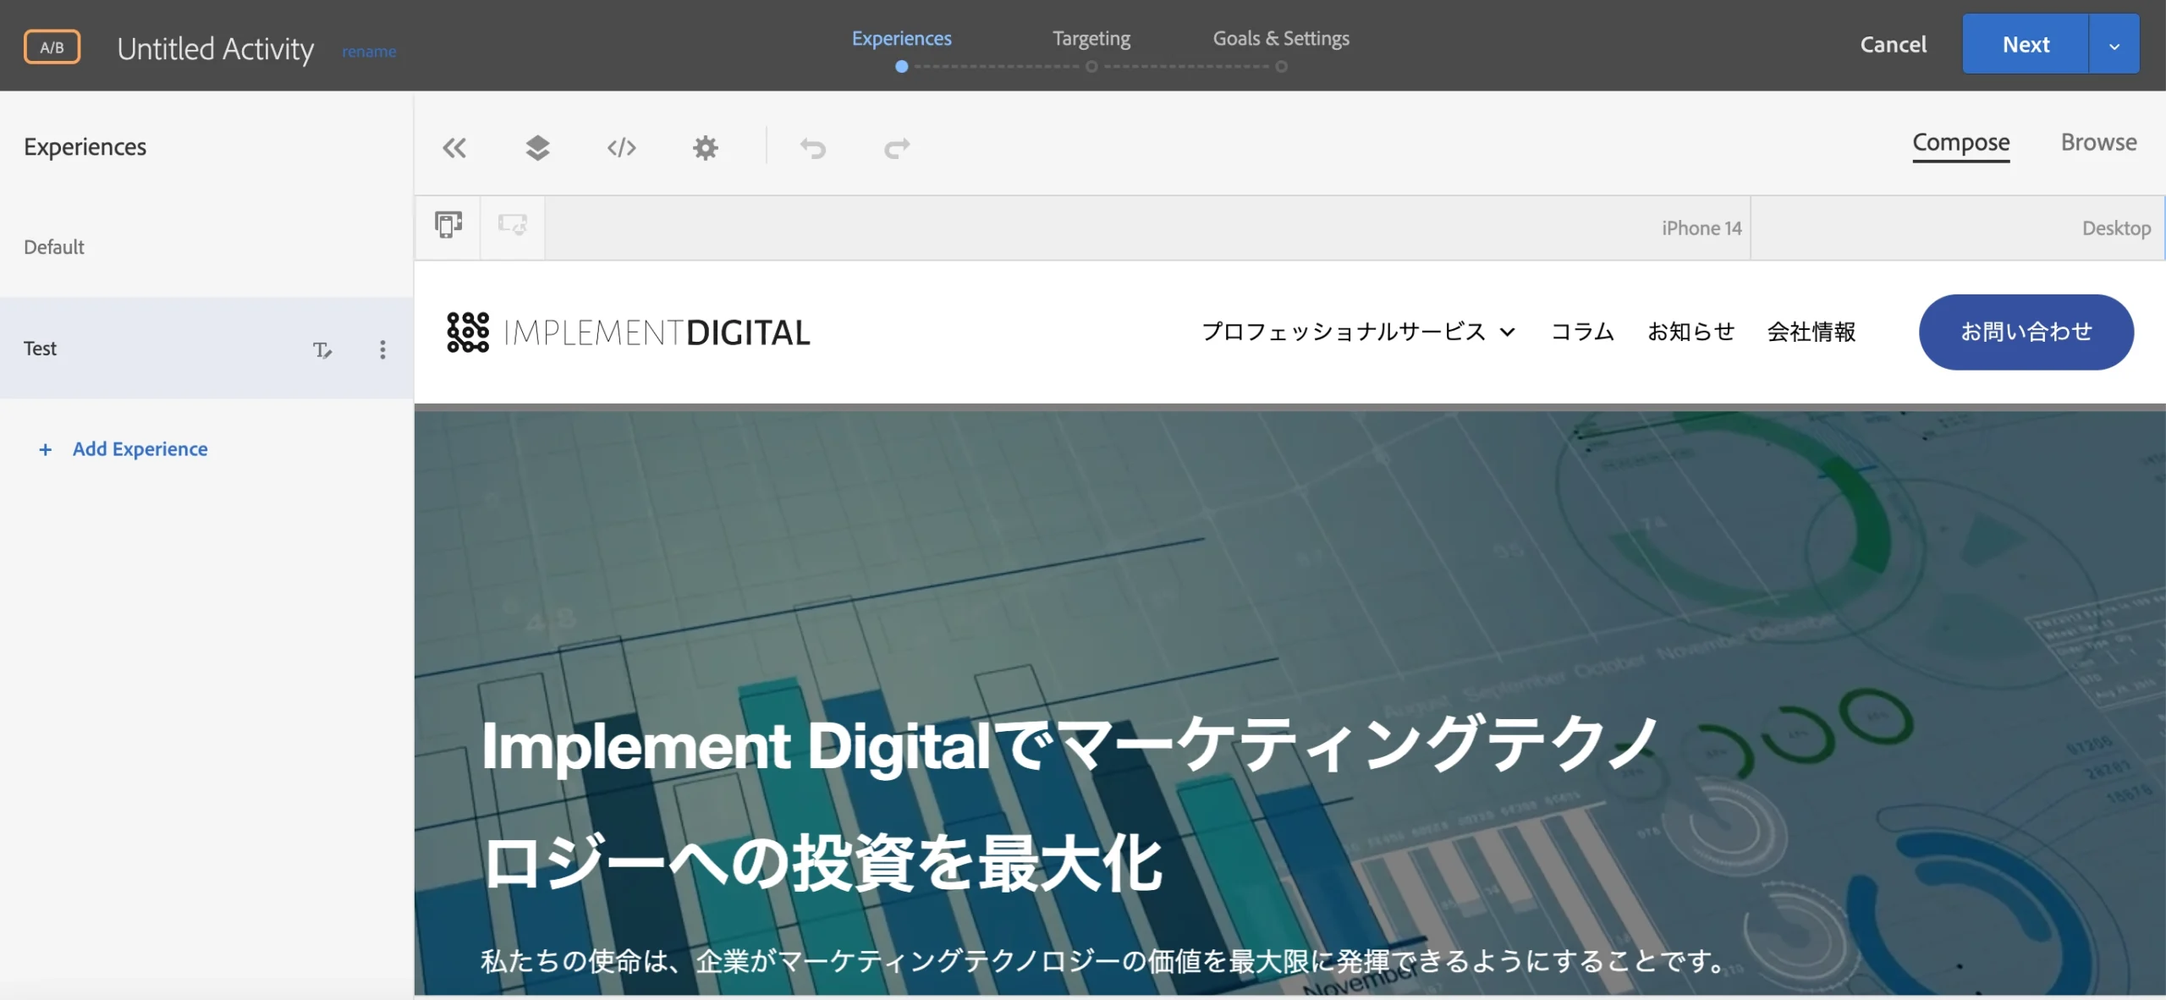The height and width of the screenshot is (1000, 2166).
Task: Go to the Goals & Settings step
Action: click(x=1280, y=38)
